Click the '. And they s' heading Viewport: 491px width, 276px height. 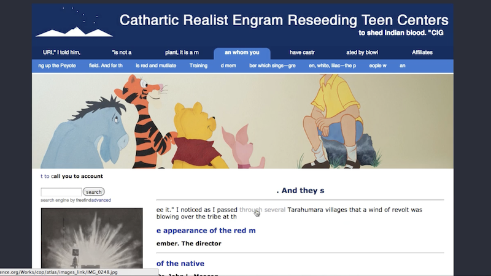[x=300, y=191]
